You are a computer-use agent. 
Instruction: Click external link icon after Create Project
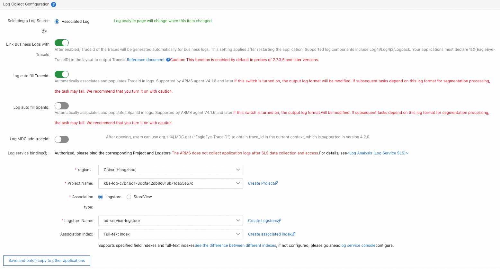(276, 183)
